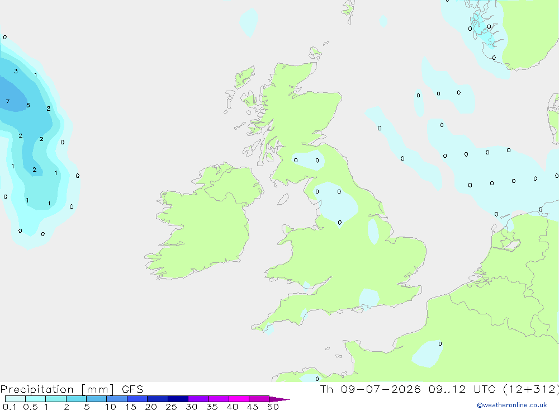Click the 'Precipitation [mm]' title text
Screen dimensions: 559x410
tap(57, 389)
